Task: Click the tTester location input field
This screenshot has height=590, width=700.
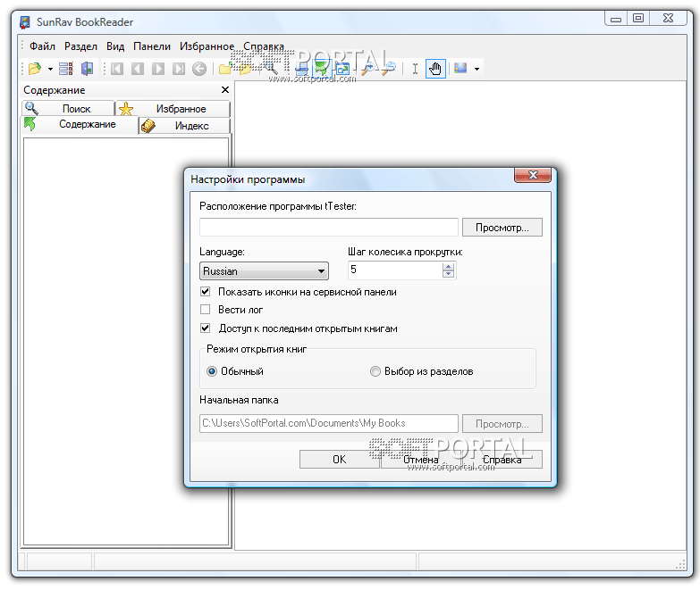Action: [x=329, y=228]
